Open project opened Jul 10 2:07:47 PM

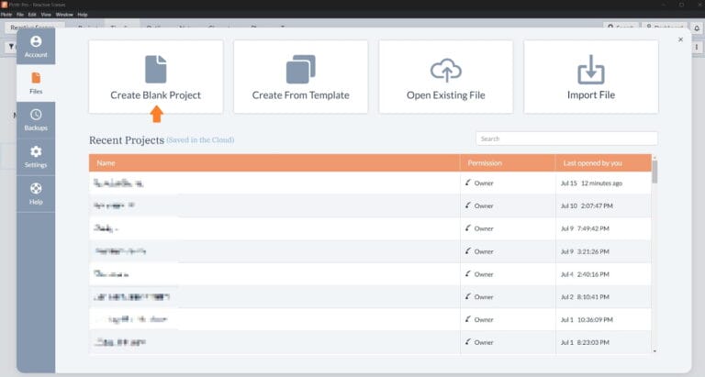370,205
